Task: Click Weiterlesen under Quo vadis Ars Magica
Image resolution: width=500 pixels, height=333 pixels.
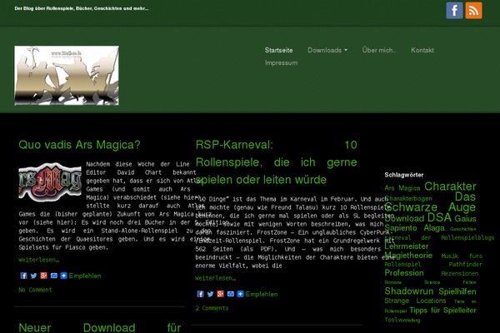Action: click(39, 260)
